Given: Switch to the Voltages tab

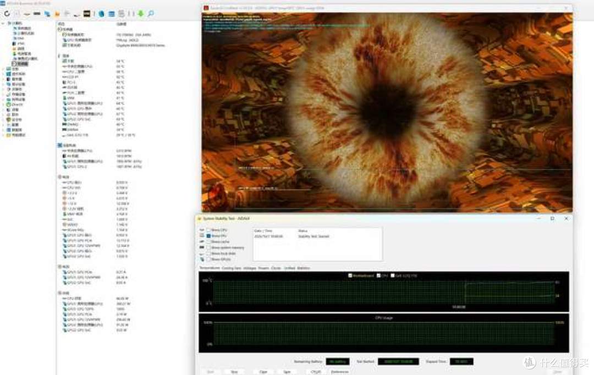Looking at the screenshot, I should (x=250, y=268).
